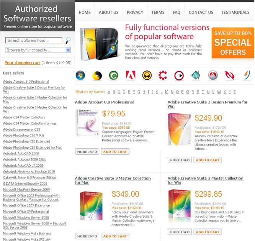Open Your shopping cart link
Viewport: 255px width, 241px height.
(x=23, y=63)
